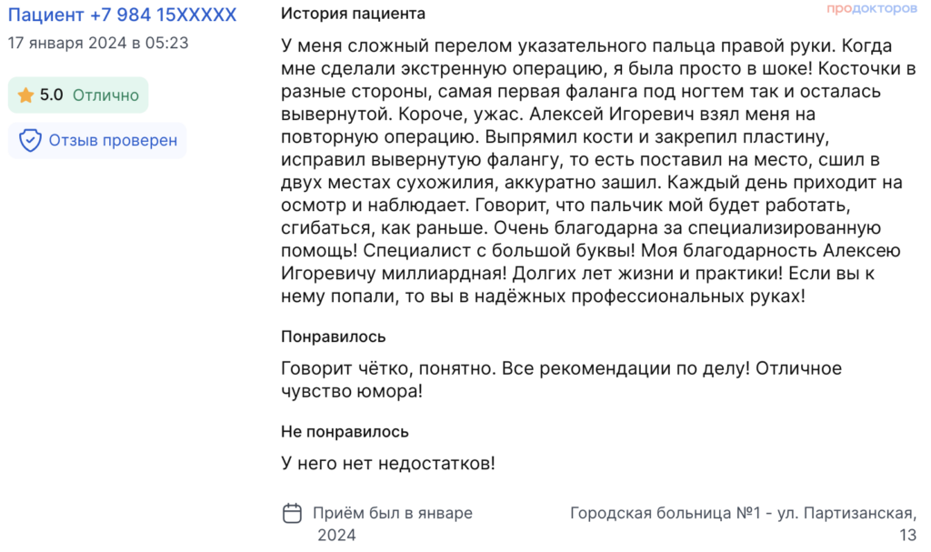The width and height of the screenshot is (931, 552).
Task: Click the phrase 'Специалист с большой буквы!'
Action: pos(499,250)
